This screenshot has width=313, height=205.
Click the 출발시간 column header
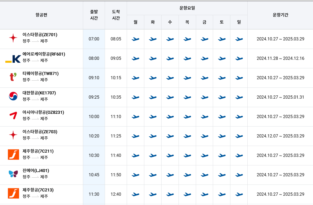94,15
